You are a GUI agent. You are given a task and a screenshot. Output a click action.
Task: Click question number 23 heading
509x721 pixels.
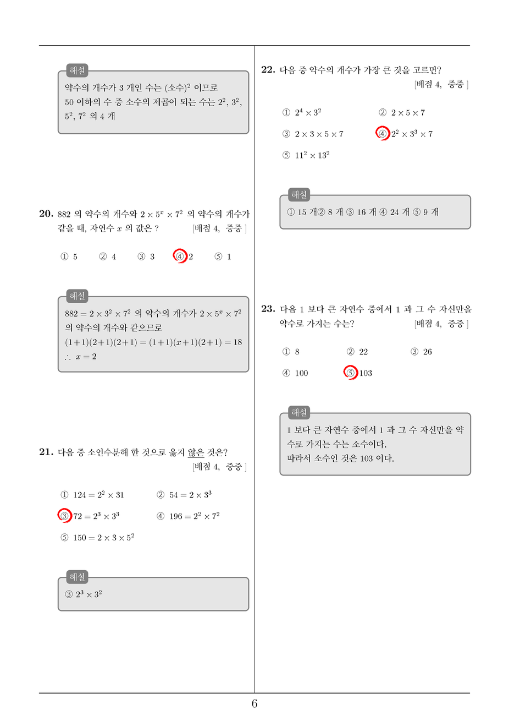point(268,309)
